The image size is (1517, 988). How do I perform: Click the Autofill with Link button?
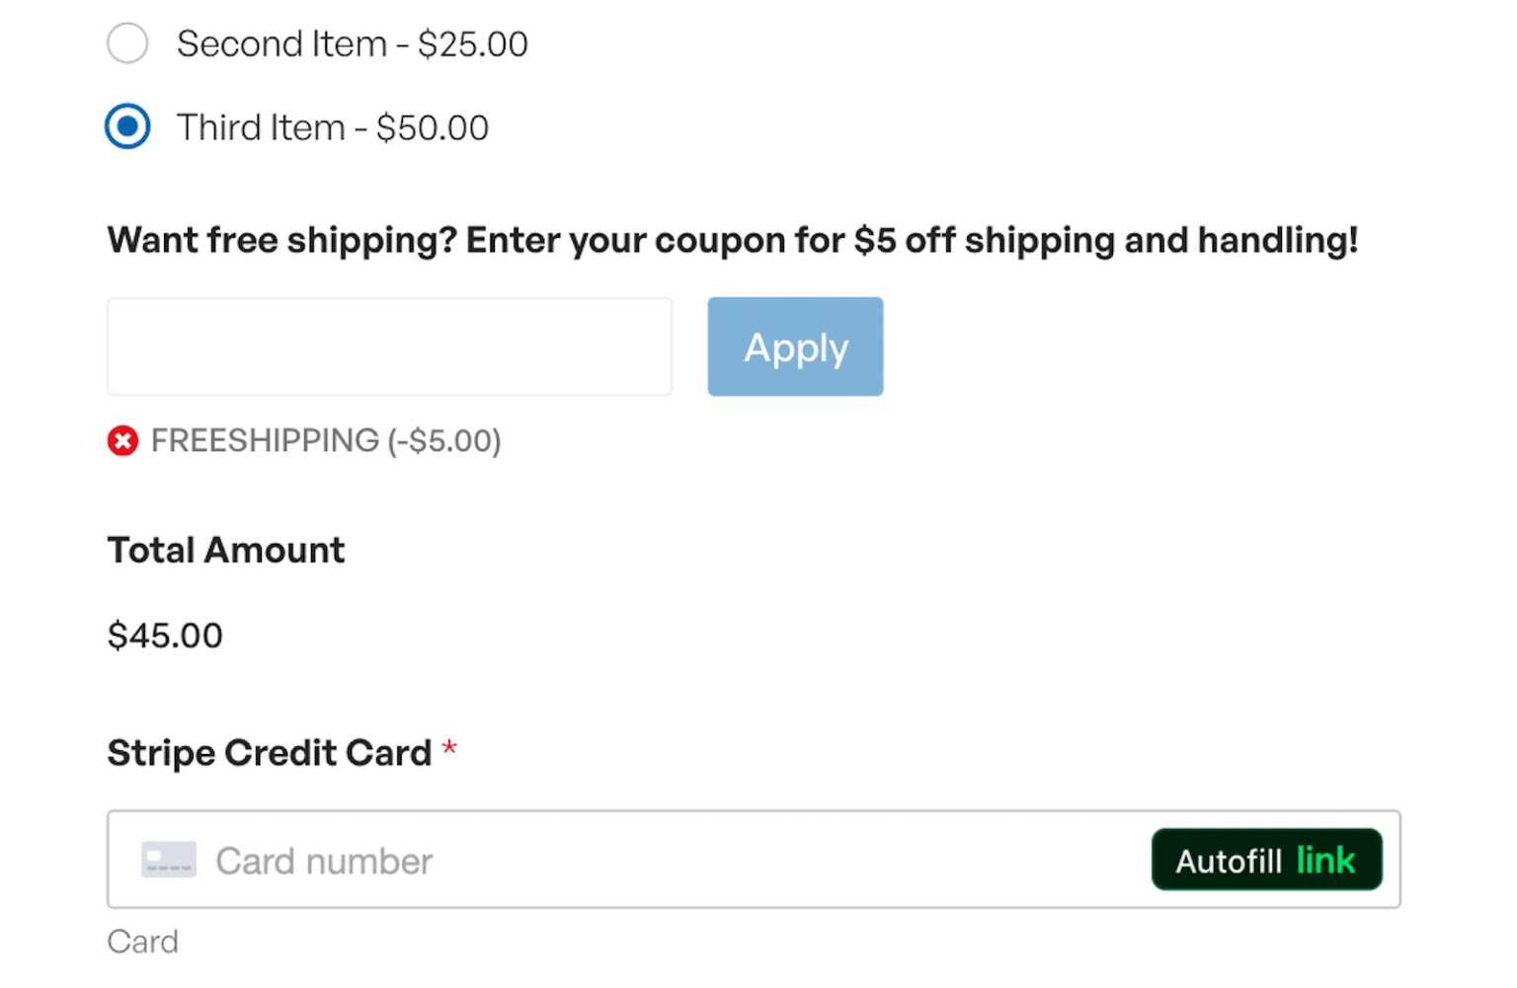pos(1266,860)
